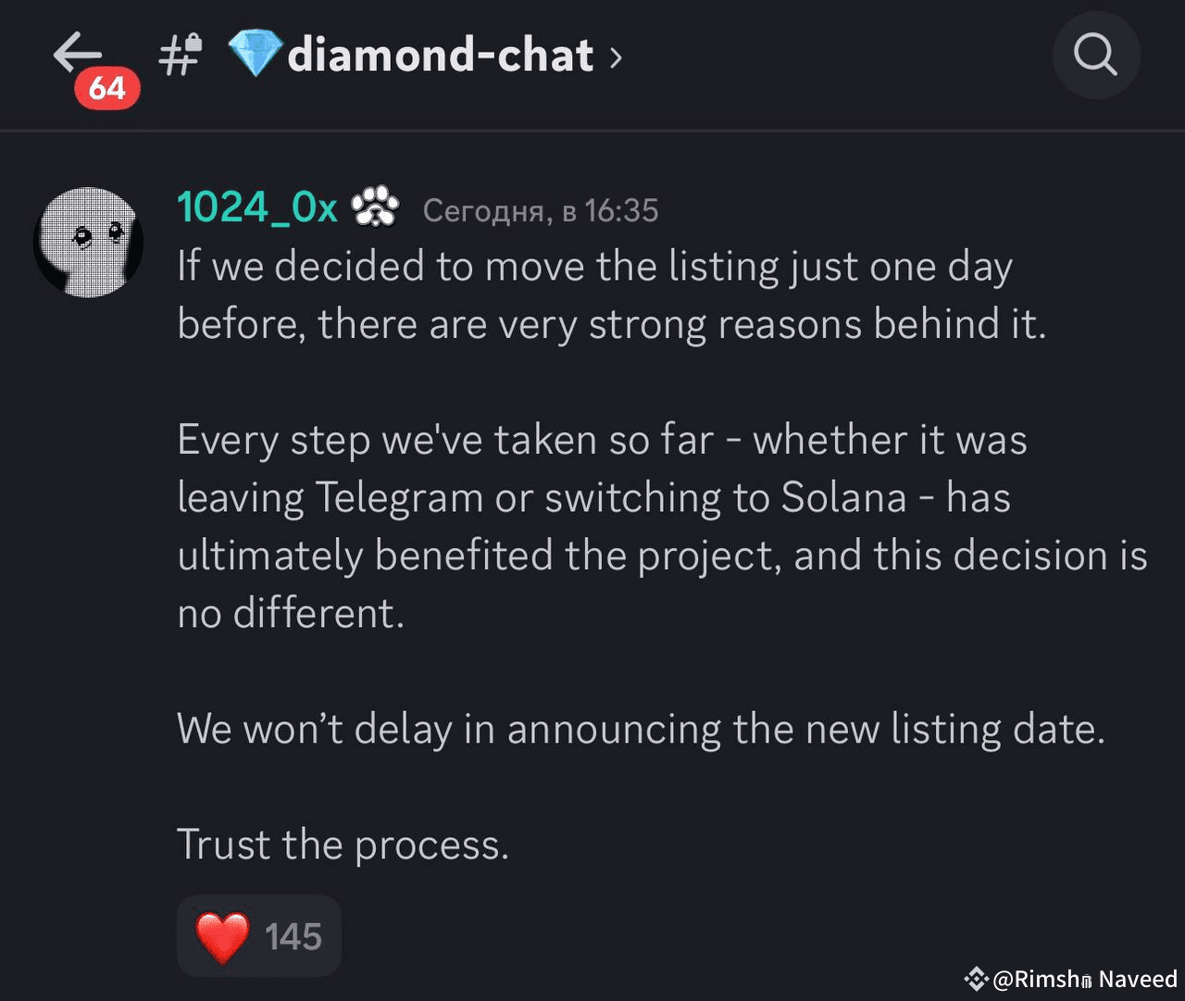This screenshot has width=1185, height=1001.
Task: Tap the paragraph about moving the listing
Action: pyautogui.click(x=611, y=295)
